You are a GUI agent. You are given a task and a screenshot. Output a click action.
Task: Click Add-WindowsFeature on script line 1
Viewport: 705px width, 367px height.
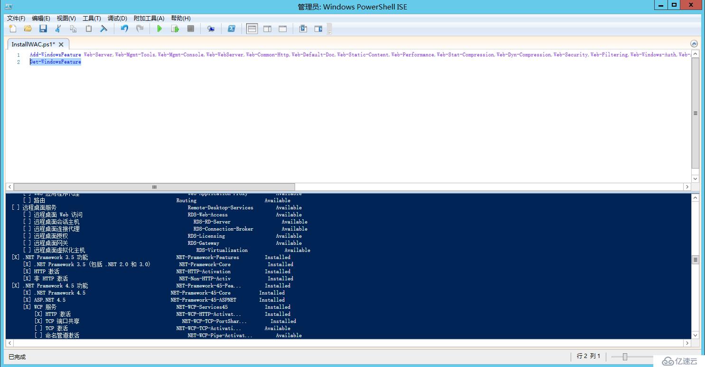(56, 55)
